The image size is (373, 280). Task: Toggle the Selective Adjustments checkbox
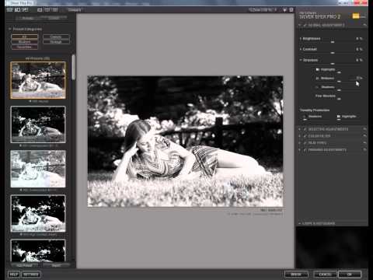(x=305, y=129)
